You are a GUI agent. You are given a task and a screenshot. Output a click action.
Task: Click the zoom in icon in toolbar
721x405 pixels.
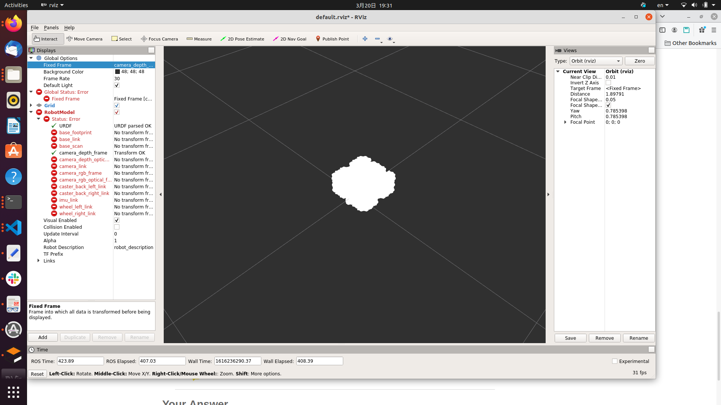coord(365,39)
